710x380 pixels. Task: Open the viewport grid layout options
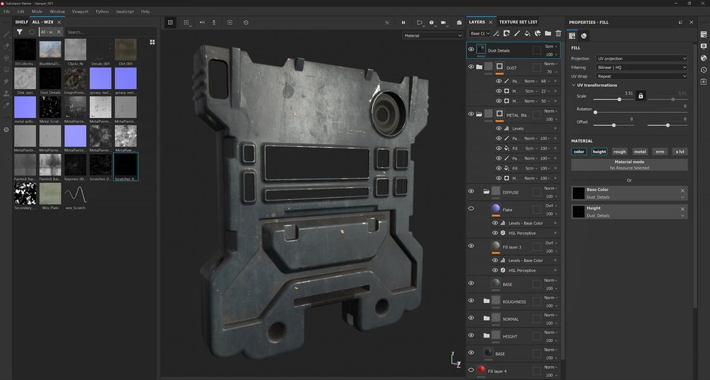[186, 22]
